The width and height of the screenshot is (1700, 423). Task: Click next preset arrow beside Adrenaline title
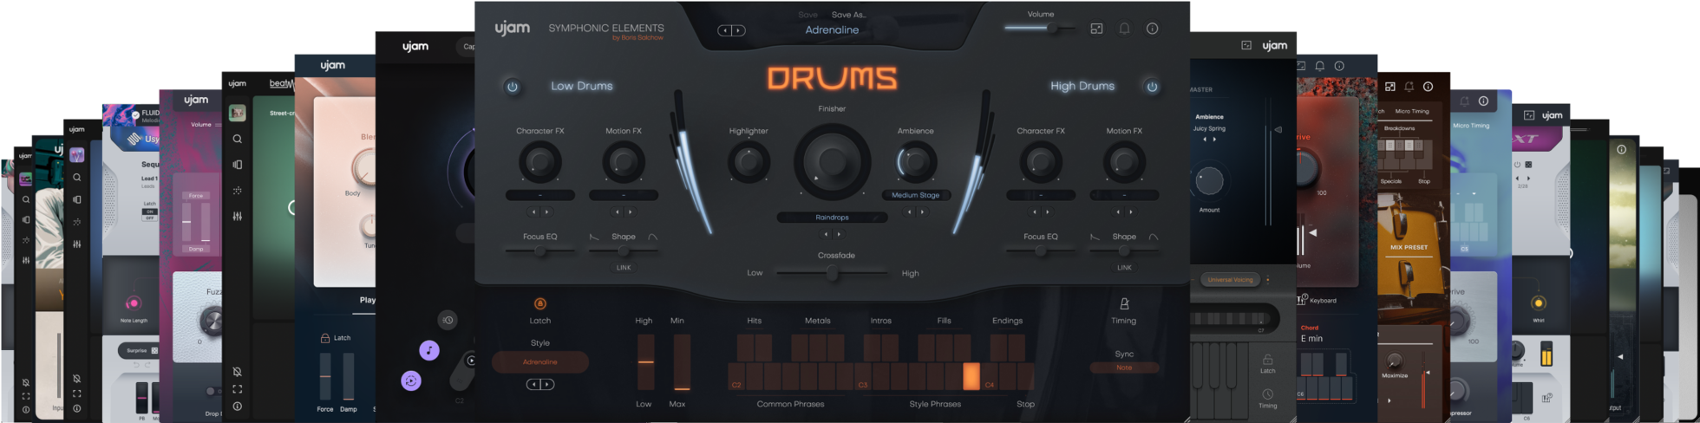coord(738,30)
